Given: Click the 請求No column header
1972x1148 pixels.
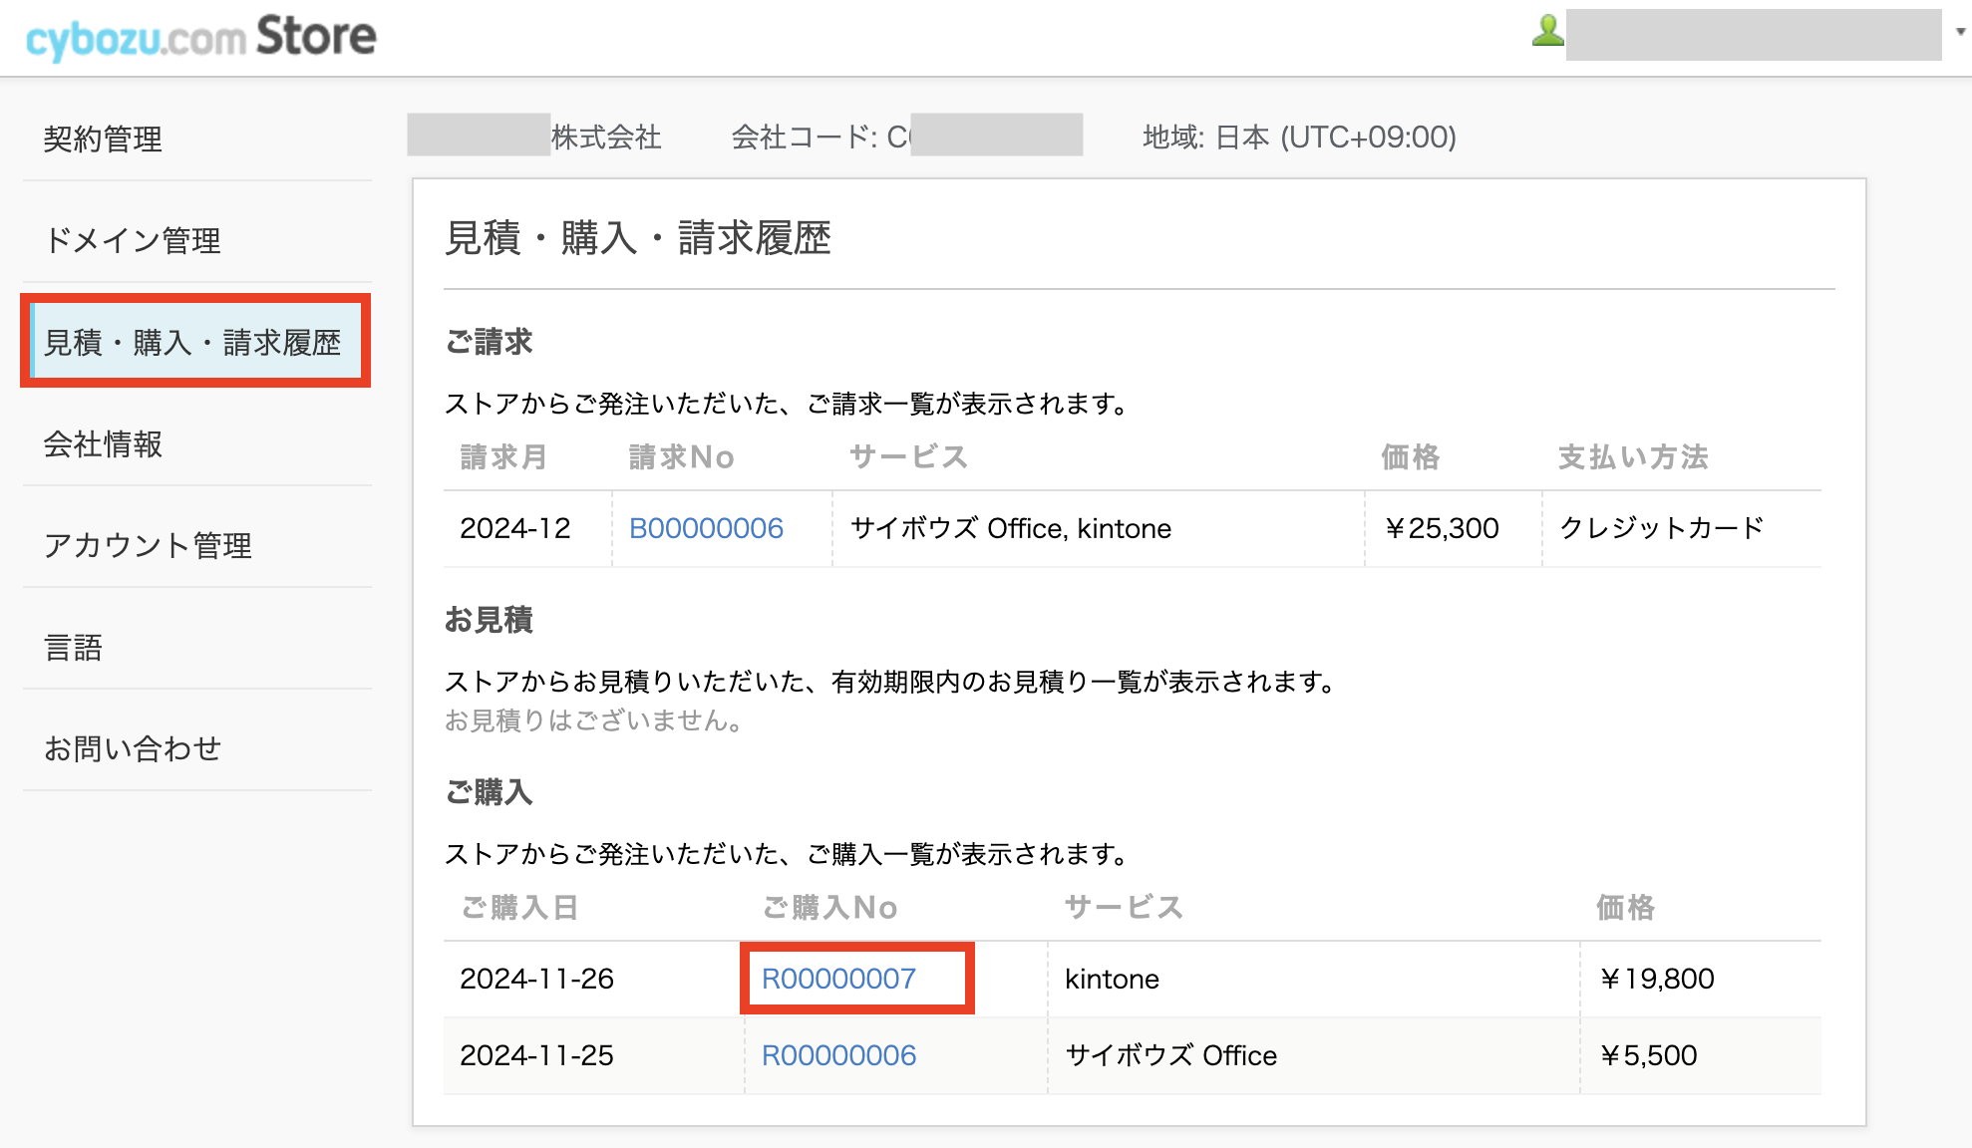Looking at the screenshot, I should [x=681, y=457].
